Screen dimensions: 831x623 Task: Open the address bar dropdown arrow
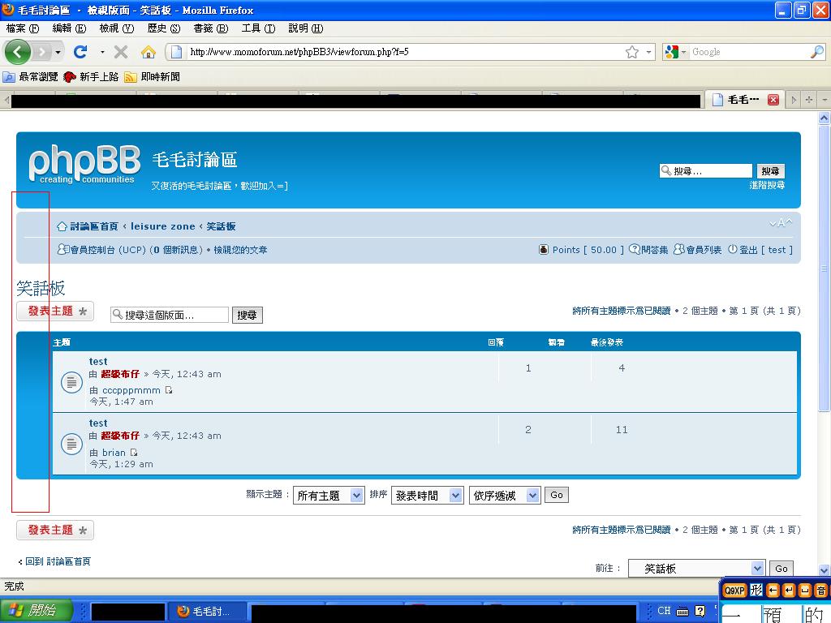point(648,52)
